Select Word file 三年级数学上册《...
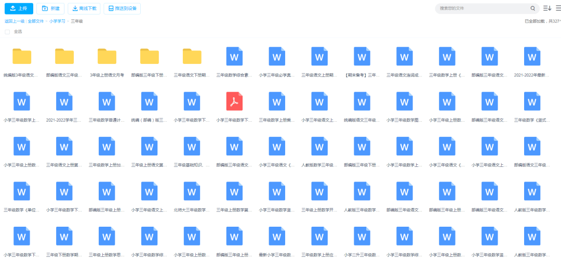The image size is (561, 260). 447,56
